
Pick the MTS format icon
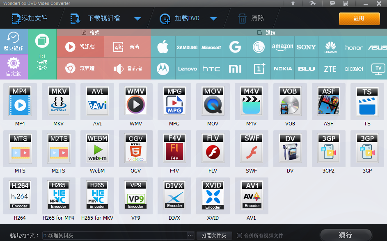pos(20,149)
